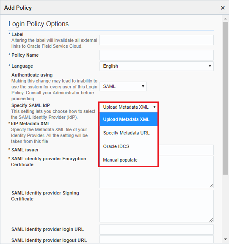Click the vertical scrollbar thumb

pyautogui.click(x=225, y=98)
